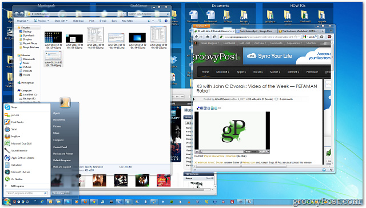Click the Burn button in Explorer
Image resolution: width=366 pixels, height=208 pixels.
[114, 21]
